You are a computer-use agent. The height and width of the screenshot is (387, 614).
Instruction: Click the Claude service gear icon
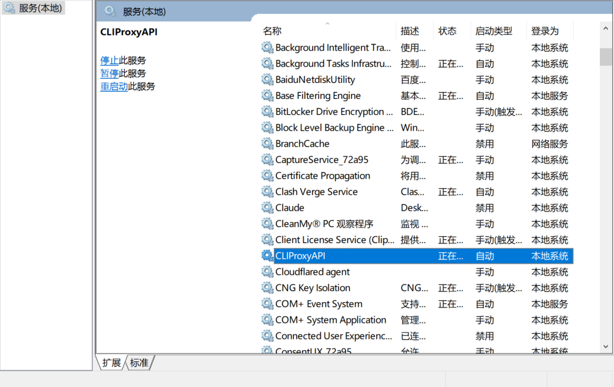pyautogui.click(x=267, y=208)
